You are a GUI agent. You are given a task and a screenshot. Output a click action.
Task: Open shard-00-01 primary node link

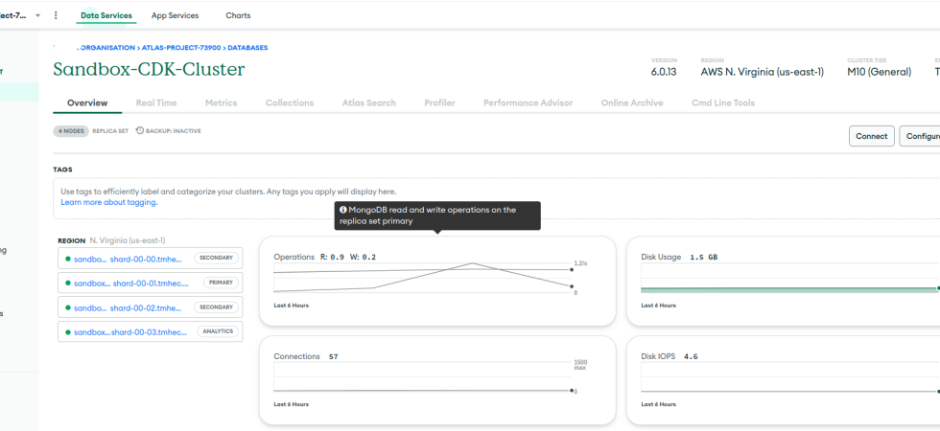click(x=131, y=284)
